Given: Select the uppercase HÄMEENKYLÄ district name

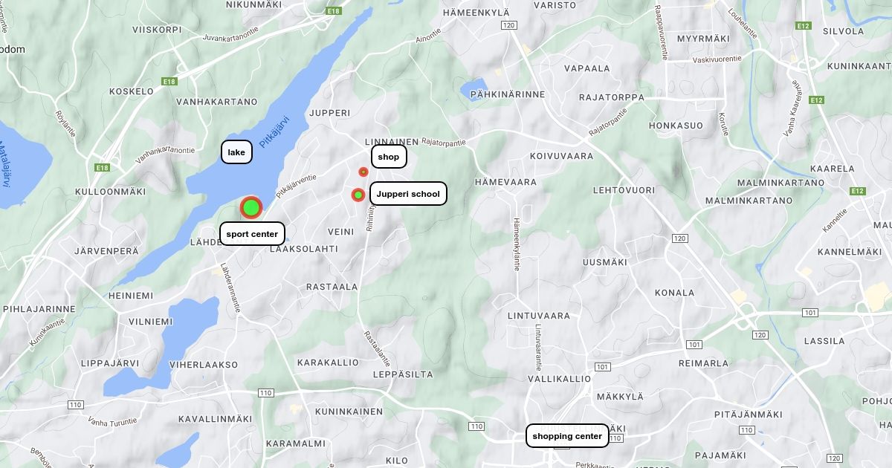Looking at the screenshot, I should (x=476, y=13).
